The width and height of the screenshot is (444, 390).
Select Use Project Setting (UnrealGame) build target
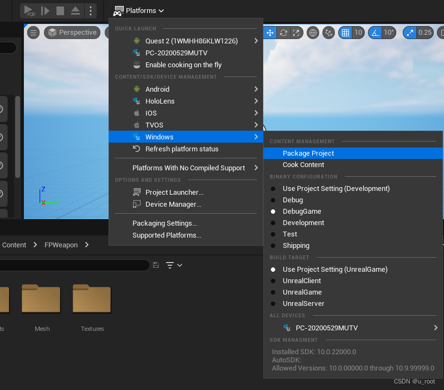[353, 270]
